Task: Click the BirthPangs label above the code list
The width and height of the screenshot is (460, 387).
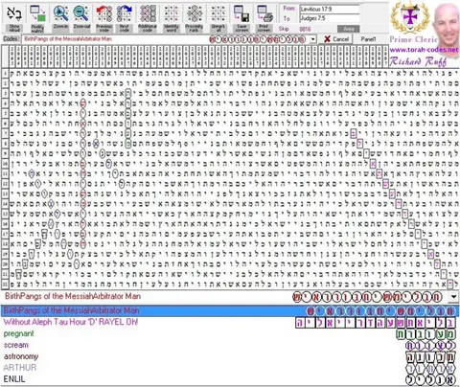Action: [x=73, y=296]
